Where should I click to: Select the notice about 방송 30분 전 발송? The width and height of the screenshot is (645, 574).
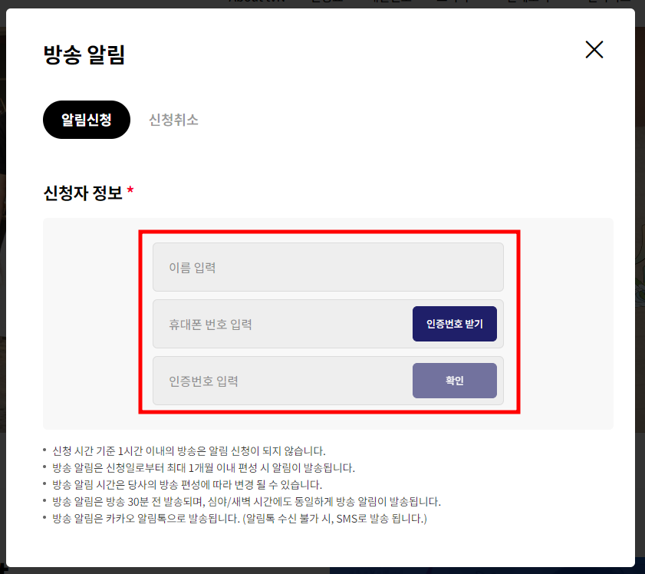tap(246, 502)
